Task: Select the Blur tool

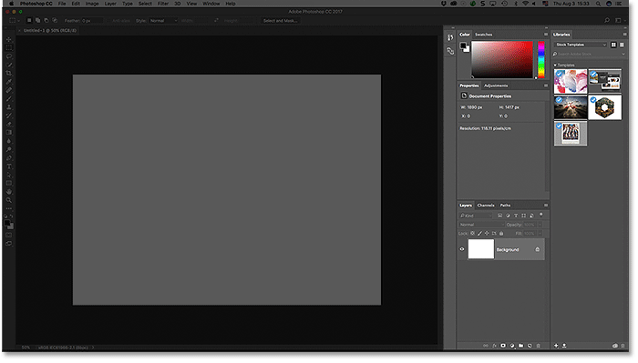Action: click(9, 141)
